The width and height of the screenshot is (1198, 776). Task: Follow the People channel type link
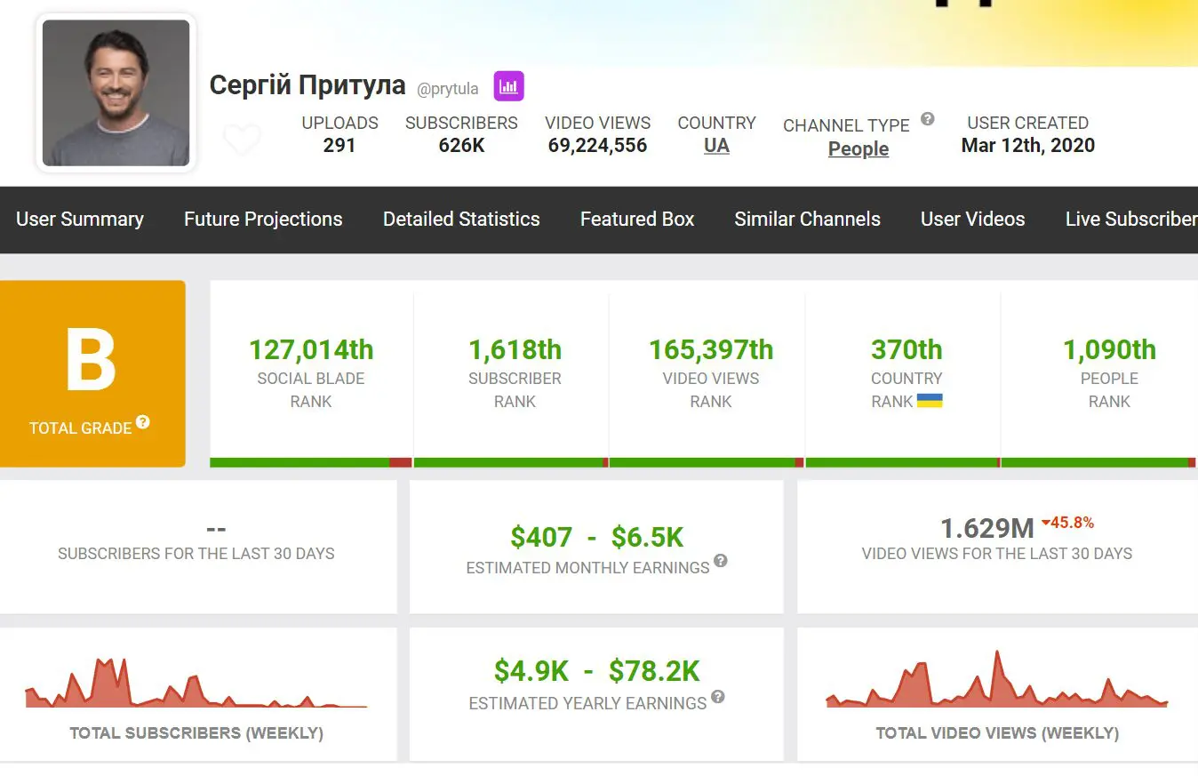point(859,148)
